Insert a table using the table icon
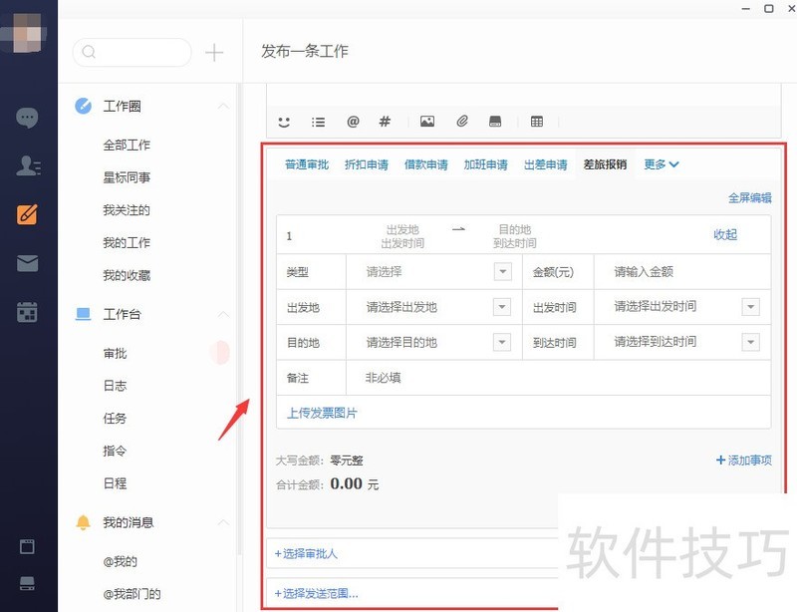Image resolution: width=797 pixels, height=612 pixels. (537, 122)
